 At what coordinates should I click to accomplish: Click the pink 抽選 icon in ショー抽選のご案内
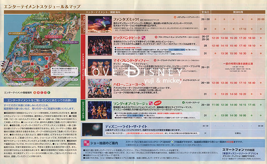tap(86, 143)
